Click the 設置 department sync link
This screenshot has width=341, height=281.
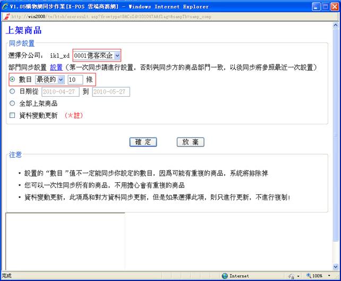(56, 67)
